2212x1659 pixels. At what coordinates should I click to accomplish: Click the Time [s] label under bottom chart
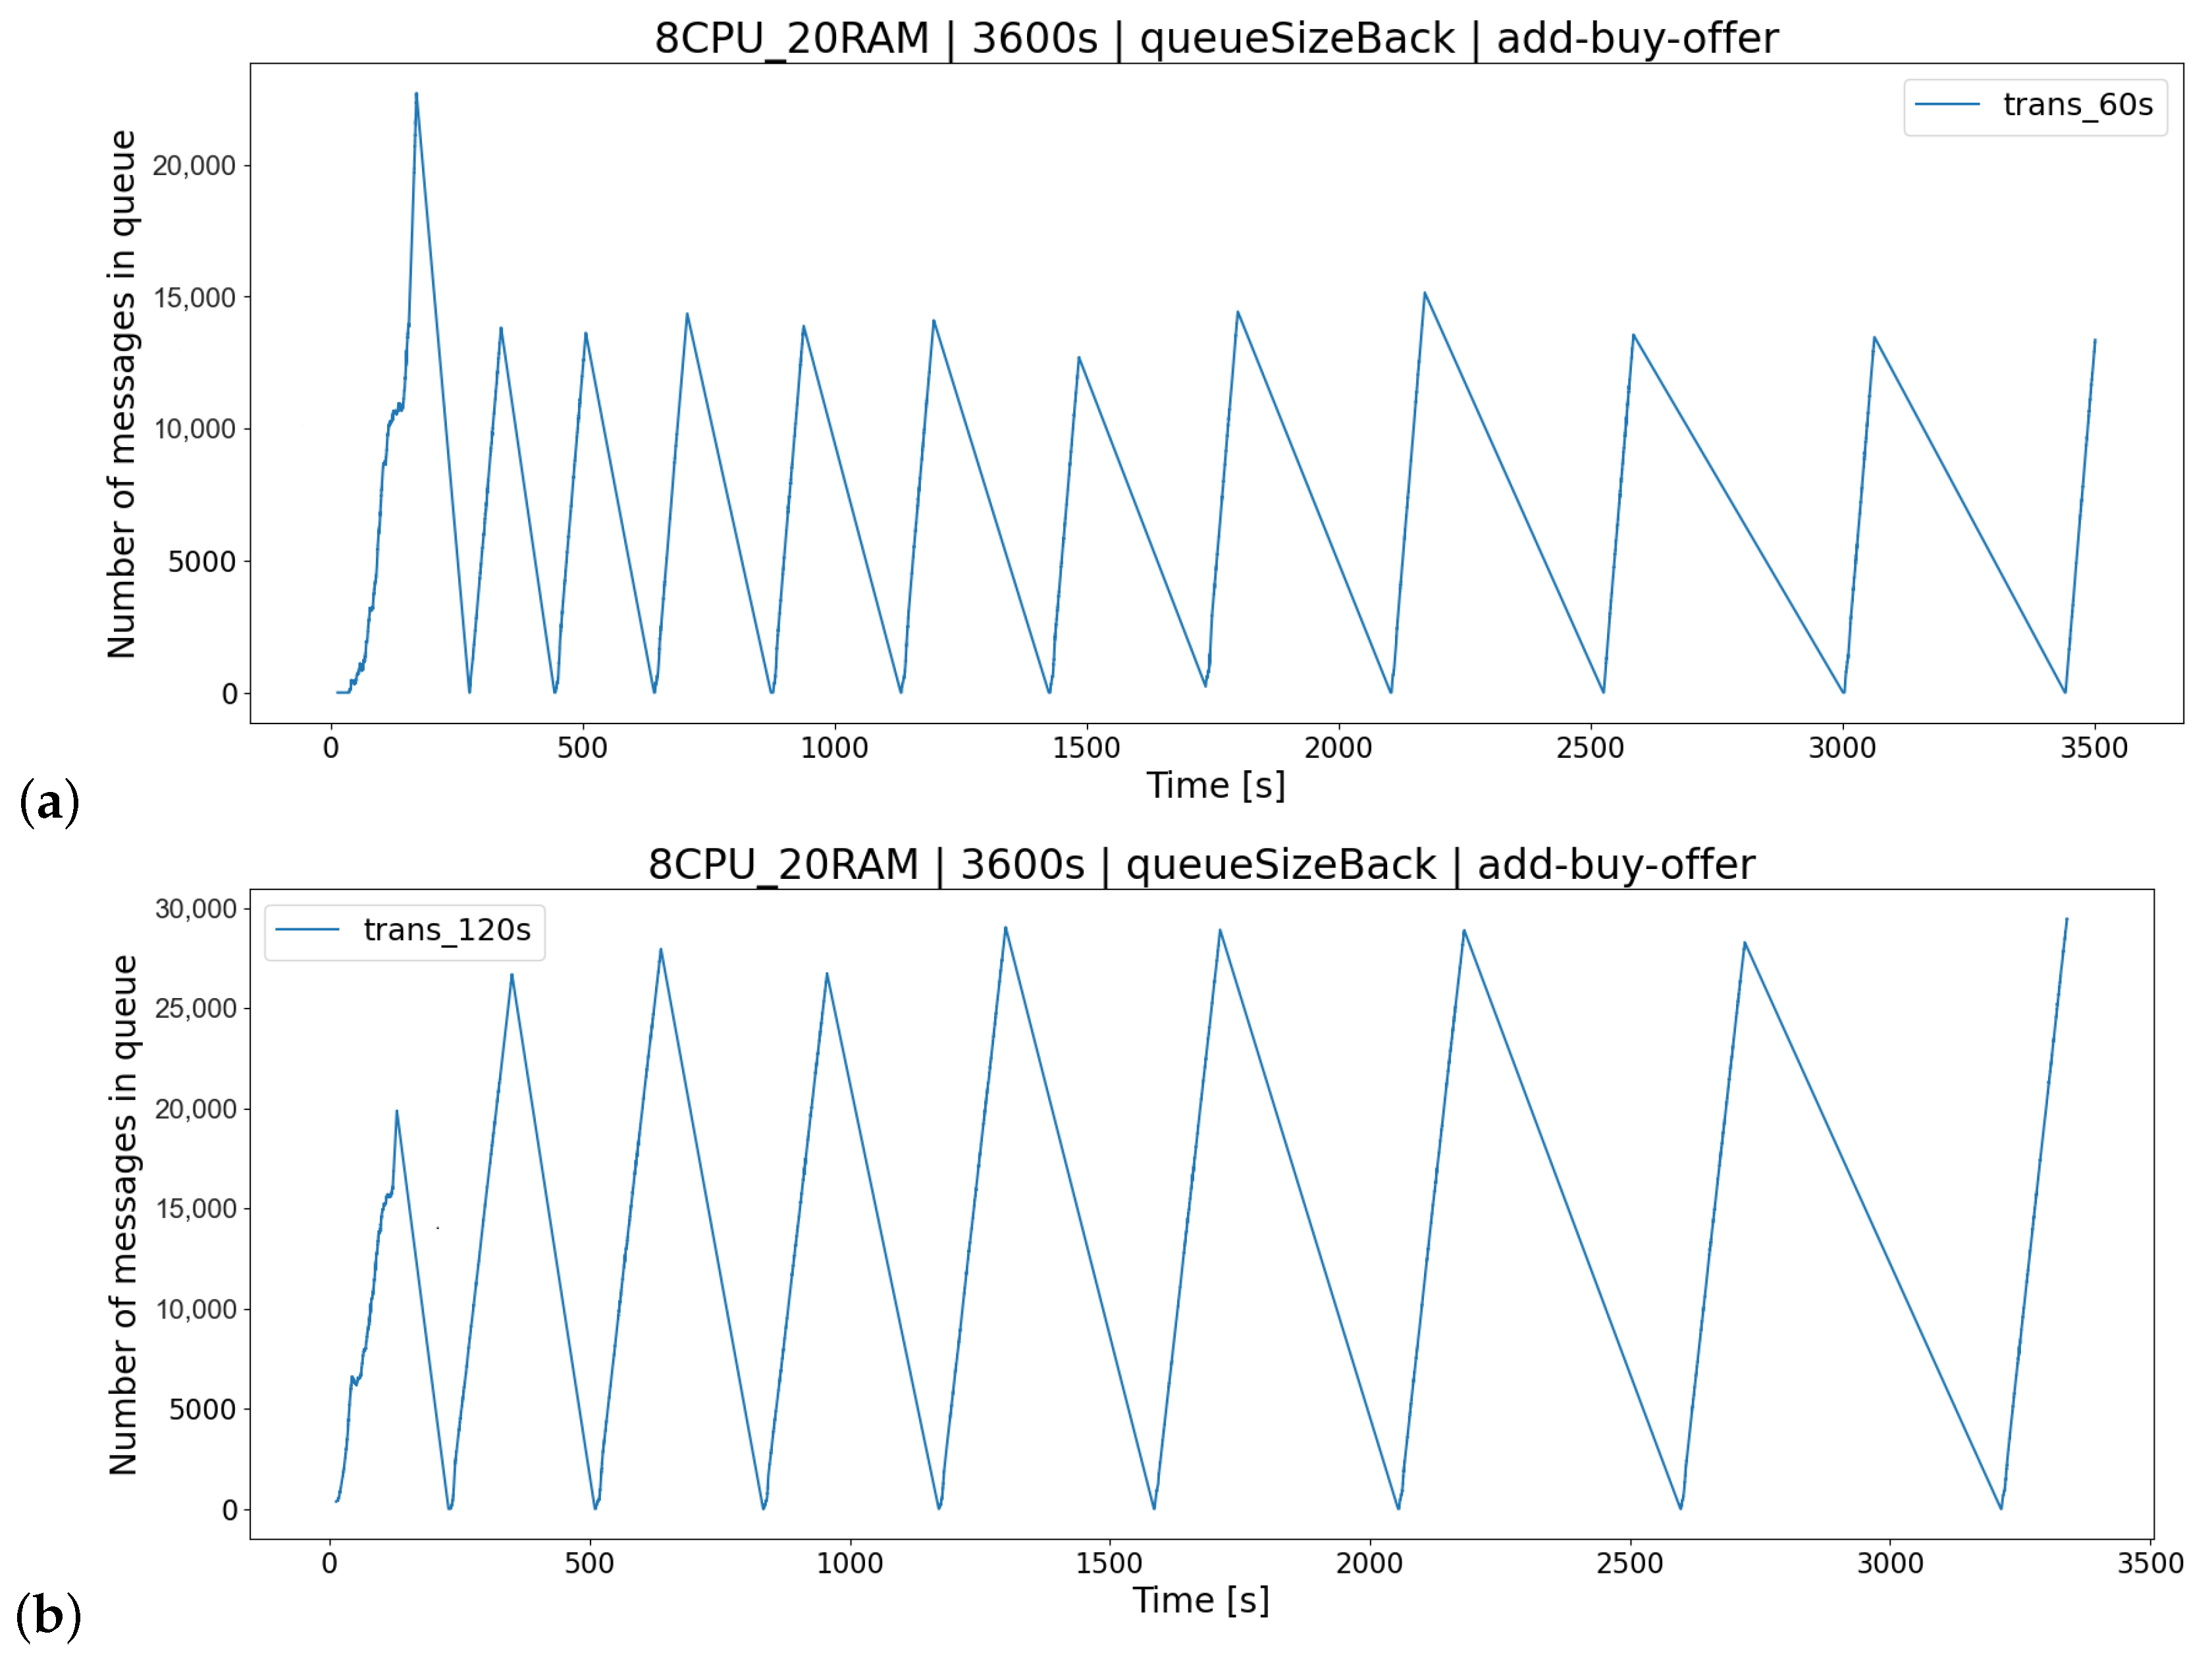point(1200,1600)
